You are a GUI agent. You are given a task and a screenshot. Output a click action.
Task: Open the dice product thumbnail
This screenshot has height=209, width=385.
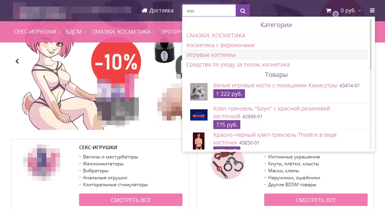pyautogui.click(x=199, y=92)
